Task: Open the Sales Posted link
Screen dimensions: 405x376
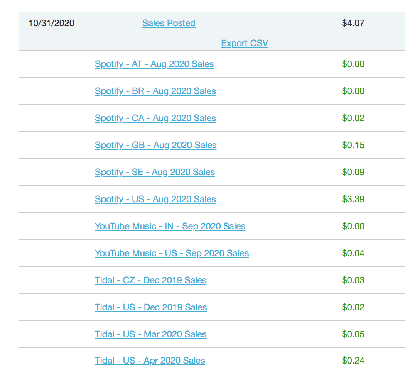Action: coord(169,23)
